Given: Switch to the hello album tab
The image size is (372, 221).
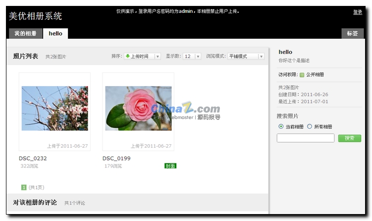Looking at the screenshot, I should tap(55, 34).
